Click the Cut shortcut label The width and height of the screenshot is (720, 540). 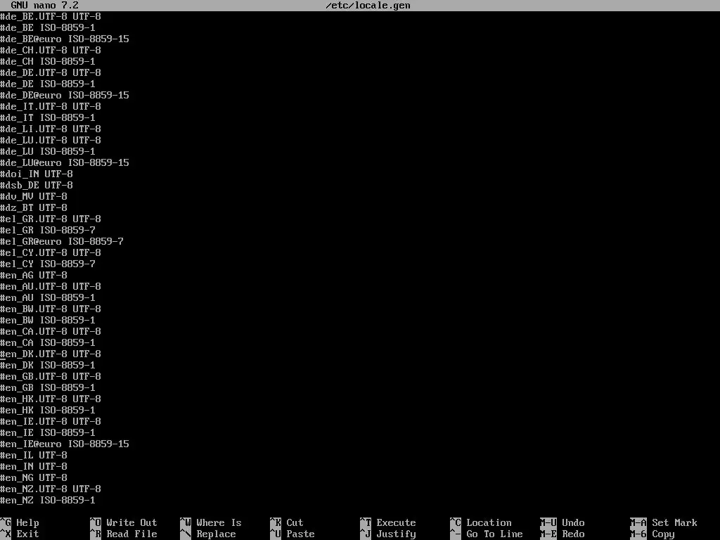(295, 522)
